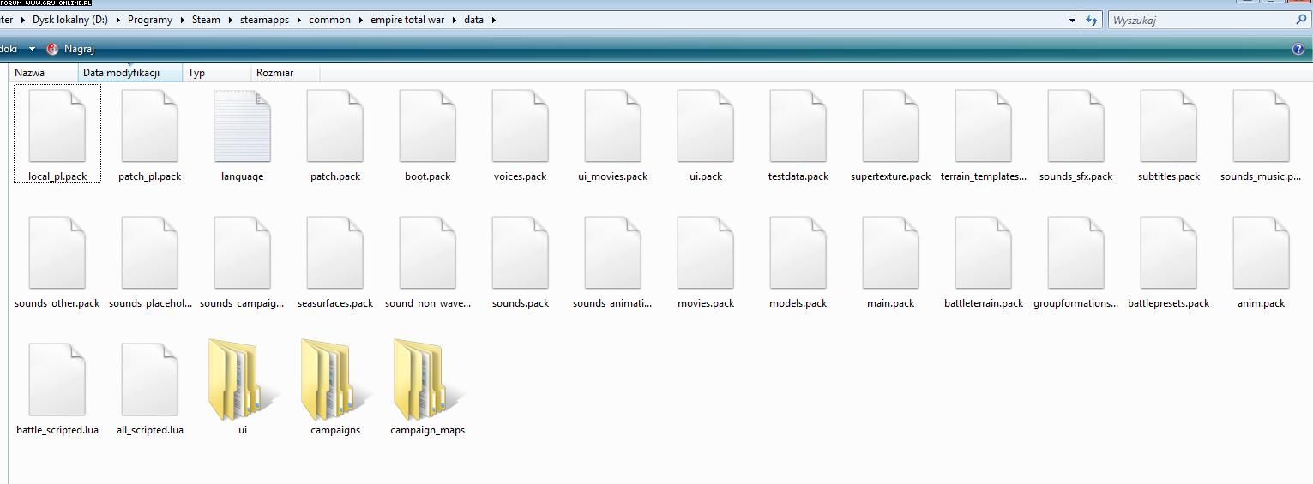Image resolution: width=1313 pixels, height=484 pixels.
Task: Refresh the folder view
Action: pyautogui.click(x=1091, y=20)
